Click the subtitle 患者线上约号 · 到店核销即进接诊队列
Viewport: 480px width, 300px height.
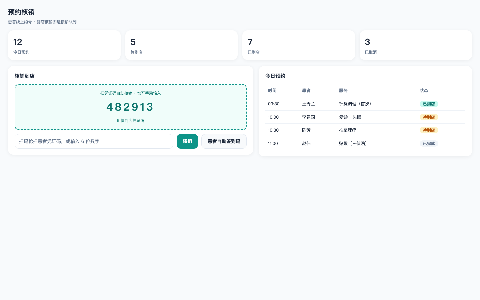click(42, 22)
